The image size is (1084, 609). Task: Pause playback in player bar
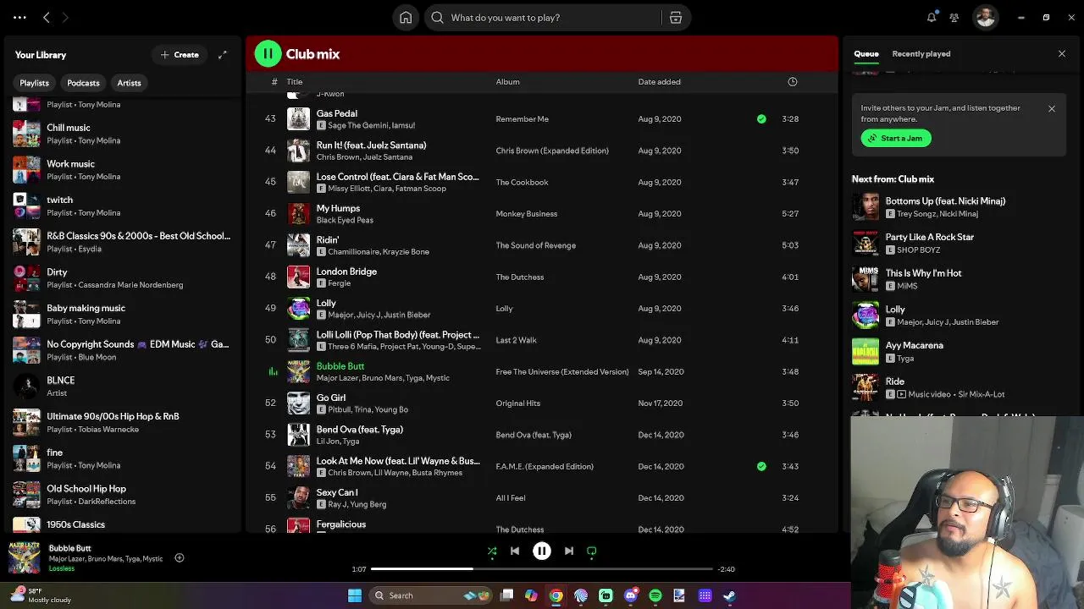[x=542, y=551]
